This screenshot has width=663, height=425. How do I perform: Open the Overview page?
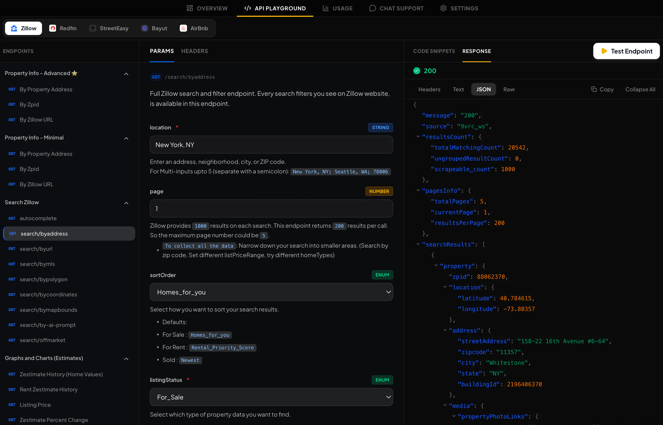point(207,8)
